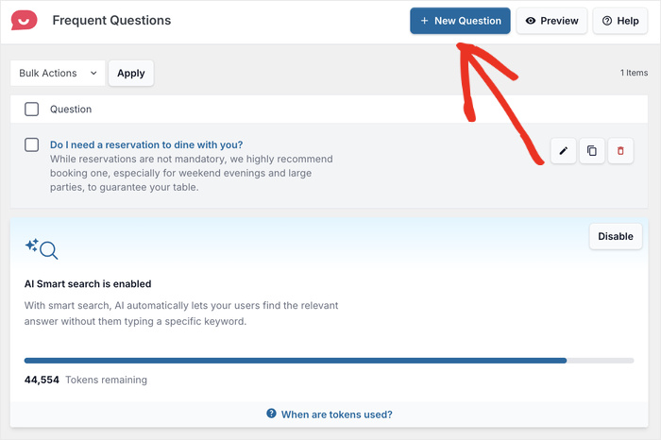This screenshot has width=661, height=440.
Task: Disable AI Smart search
Action: click(x=616, y=236)
